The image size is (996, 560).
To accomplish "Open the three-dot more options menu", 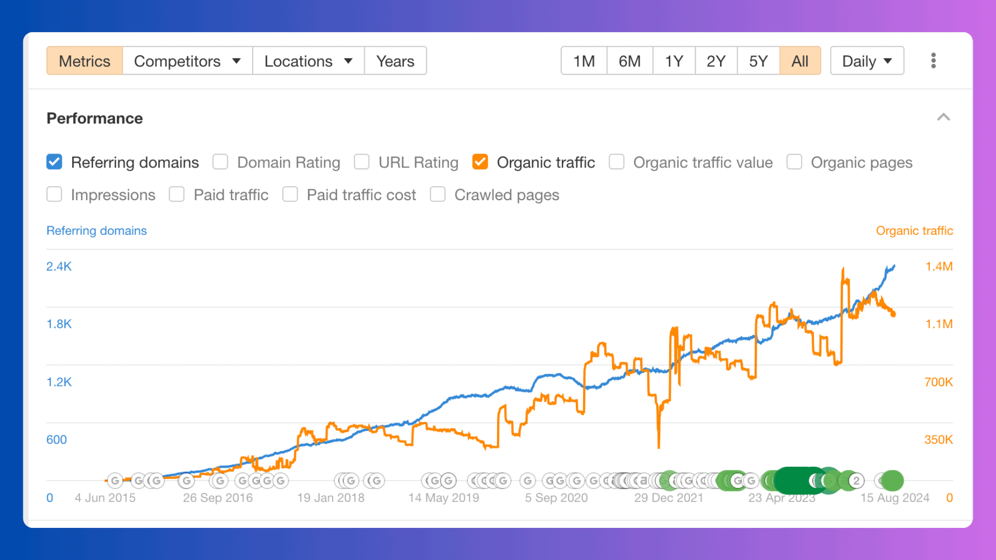I will click(933, 61).
